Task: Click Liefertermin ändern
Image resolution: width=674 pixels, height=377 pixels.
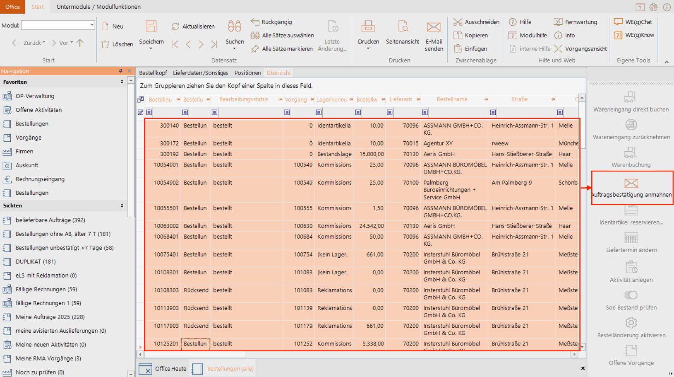Action: pyautogui.click(x=631, y=243)
